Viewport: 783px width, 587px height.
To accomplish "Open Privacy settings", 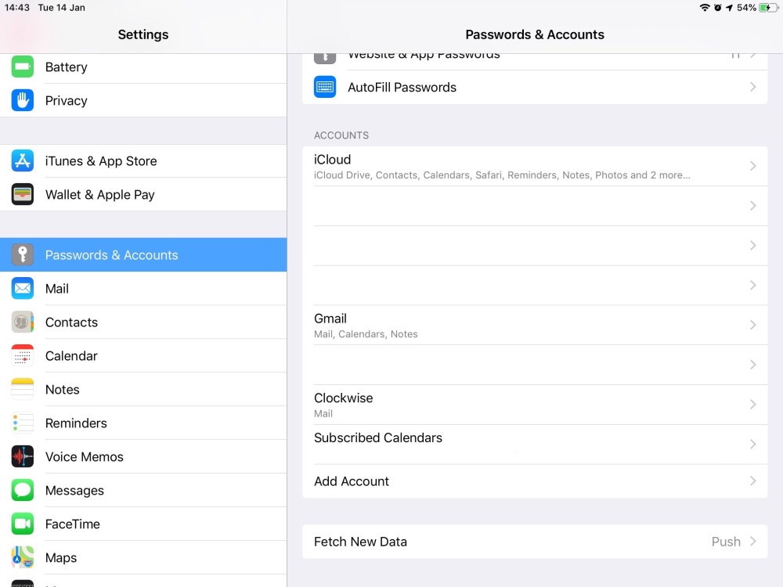I will click(x=143, y=100).
